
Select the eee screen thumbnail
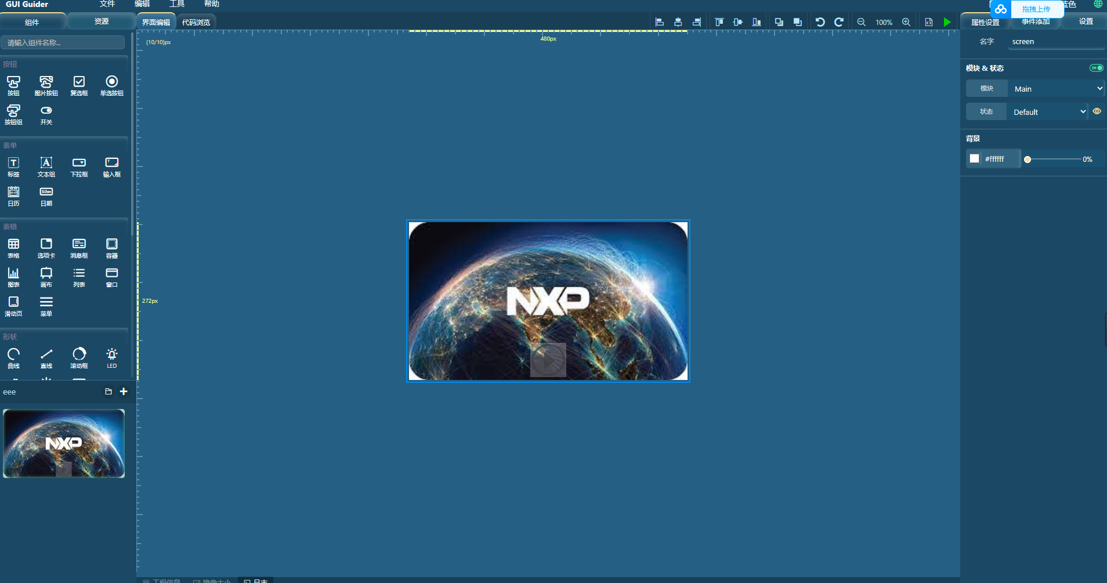[x=64, y=443]
